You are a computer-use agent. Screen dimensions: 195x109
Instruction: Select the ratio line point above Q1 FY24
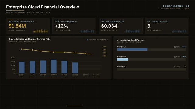pyautogui.click(x=22, y=49)
